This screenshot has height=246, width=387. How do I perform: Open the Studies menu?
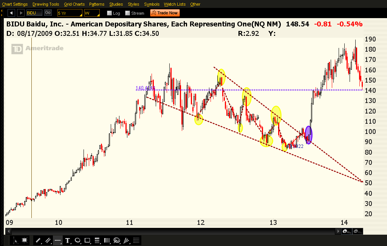point(116,4)
